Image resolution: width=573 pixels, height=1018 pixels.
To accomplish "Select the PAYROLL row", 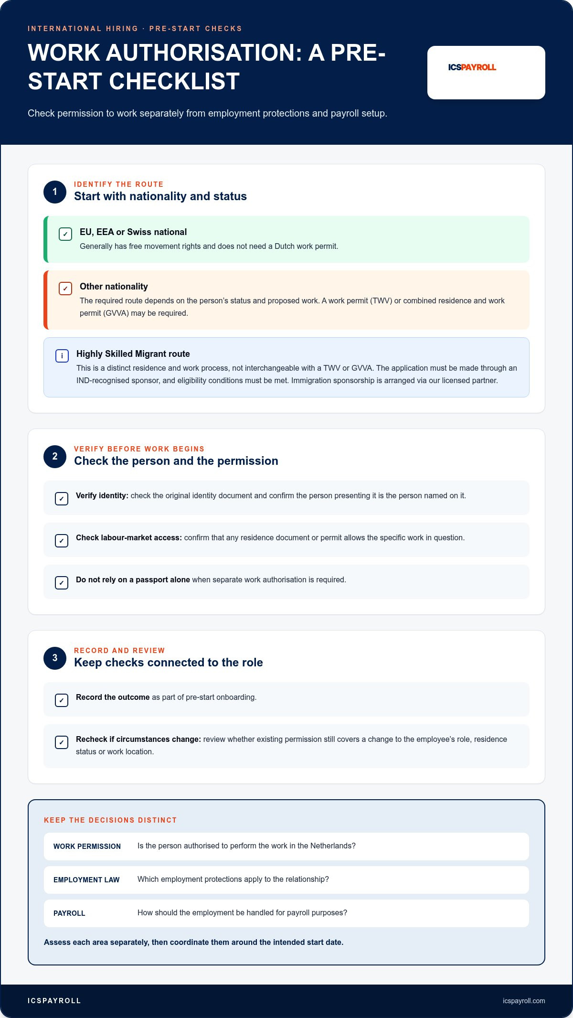I will point(286,913).
